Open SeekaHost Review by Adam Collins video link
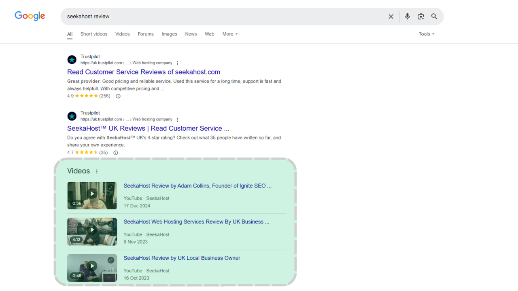This screenshot has width=518, height=291. (197, 186)
